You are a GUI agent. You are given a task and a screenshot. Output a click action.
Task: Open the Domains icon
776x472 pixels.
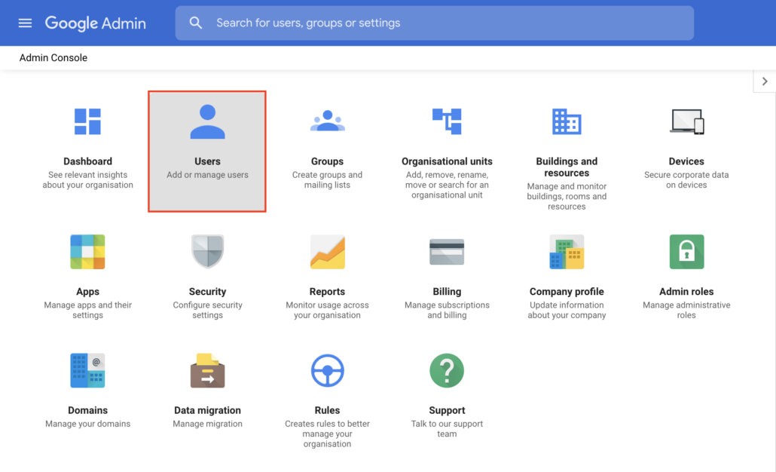(x=87, y=370)
